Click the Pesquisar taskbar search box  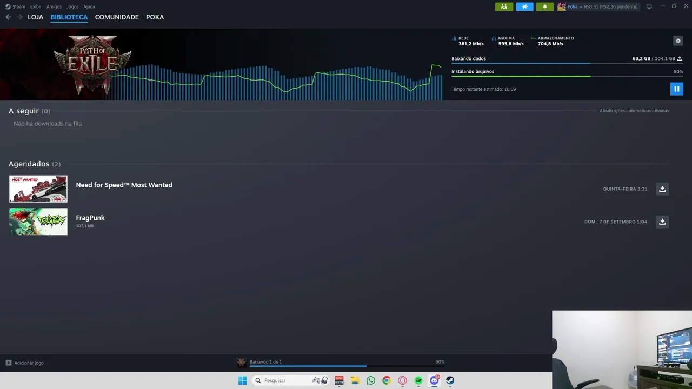(291, 380)
